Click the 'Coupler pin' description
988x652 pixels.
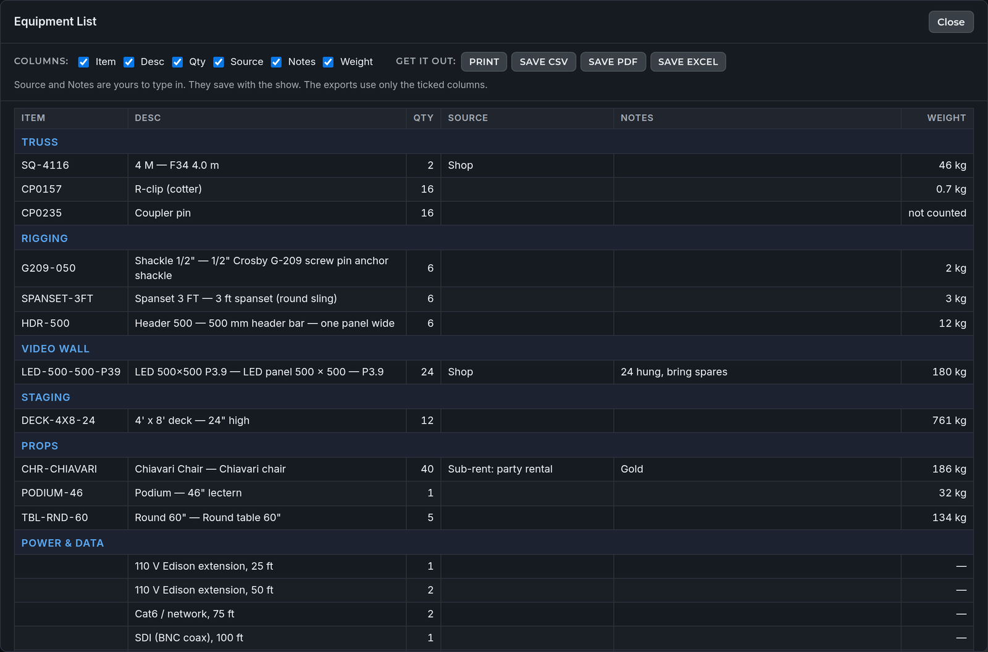coord(163,213)
